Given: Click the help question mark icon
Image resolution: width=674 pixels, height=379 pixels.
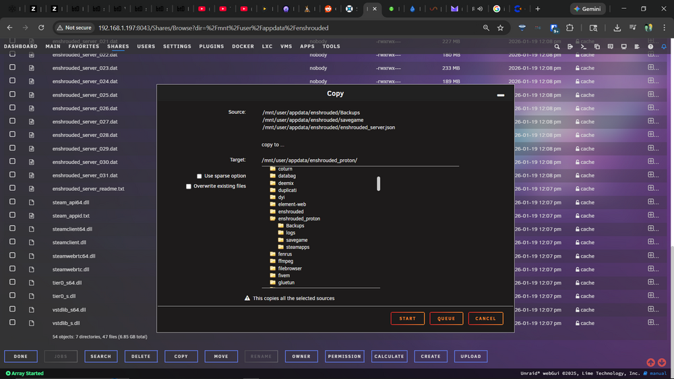Looking at the screenshot, I should (650, 47).
